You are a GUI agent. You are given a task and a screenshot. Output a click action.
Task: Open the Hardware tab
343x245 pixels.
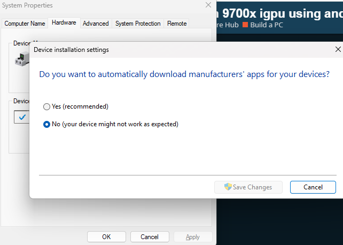[x=64, y=23]
